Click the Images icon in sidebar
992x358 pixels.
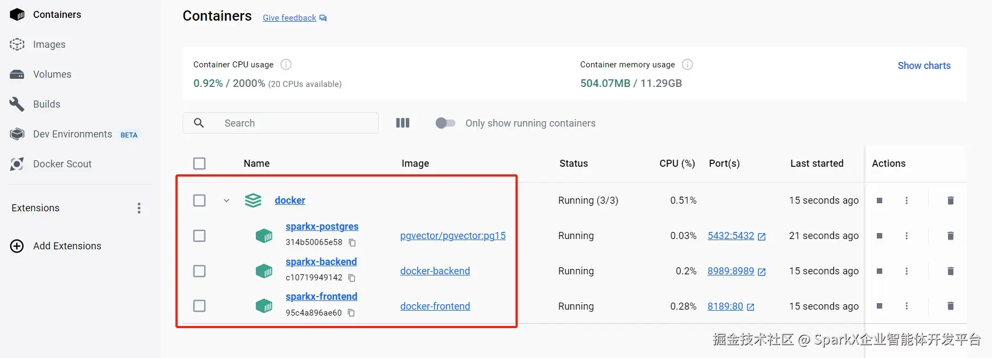(17, 45)
